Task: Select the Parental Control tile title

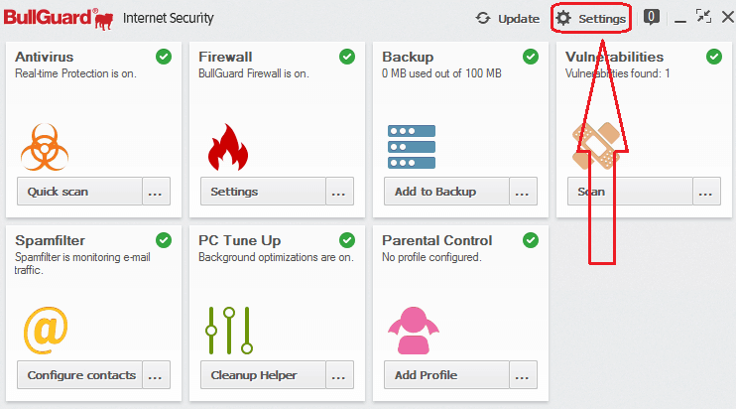Action: coord(437,240)
